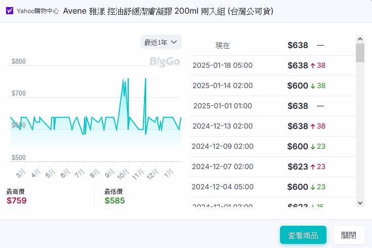Click the red up arrow on 2024-12-07 row

pos(313,167)
